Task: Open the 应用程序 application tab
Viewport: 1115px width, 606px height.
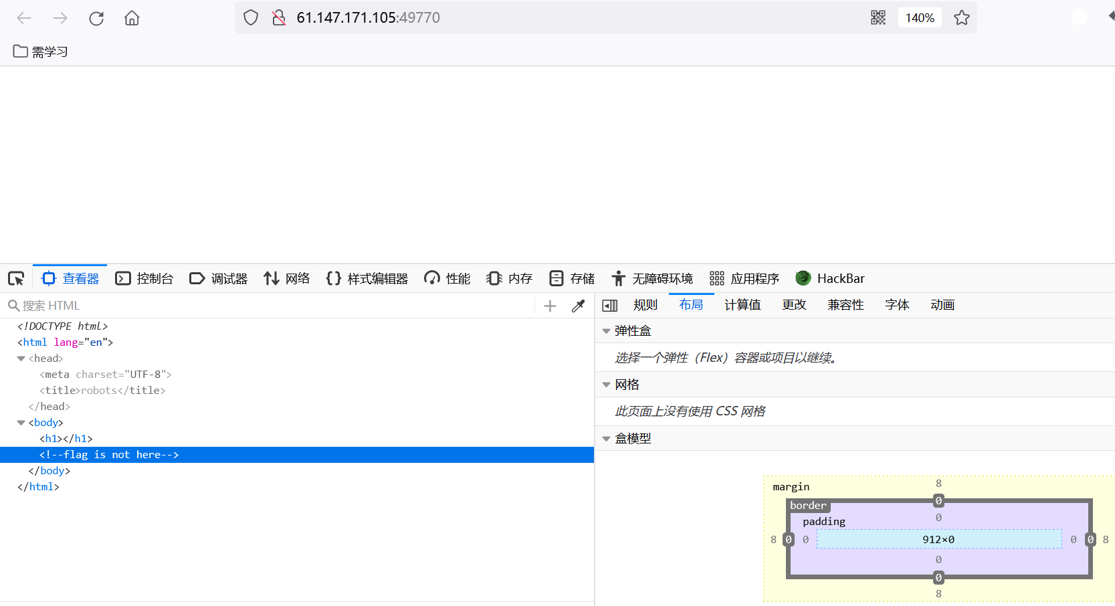Action: click(x=744, y=278)
